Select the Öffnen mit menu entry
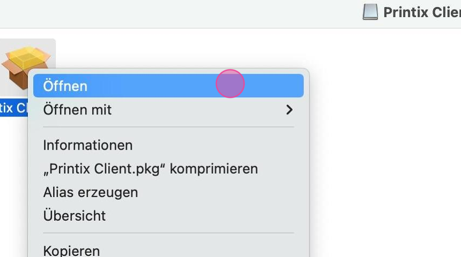 click(78, 110)
